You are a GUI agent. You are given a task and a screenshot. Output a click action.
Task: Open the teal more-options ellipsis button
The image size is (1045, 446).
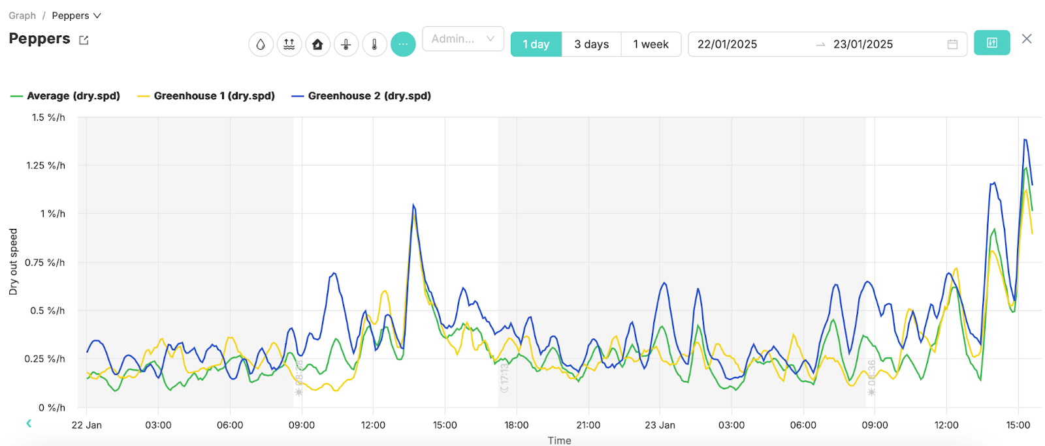pyautogui.click(x=403, y=44)
